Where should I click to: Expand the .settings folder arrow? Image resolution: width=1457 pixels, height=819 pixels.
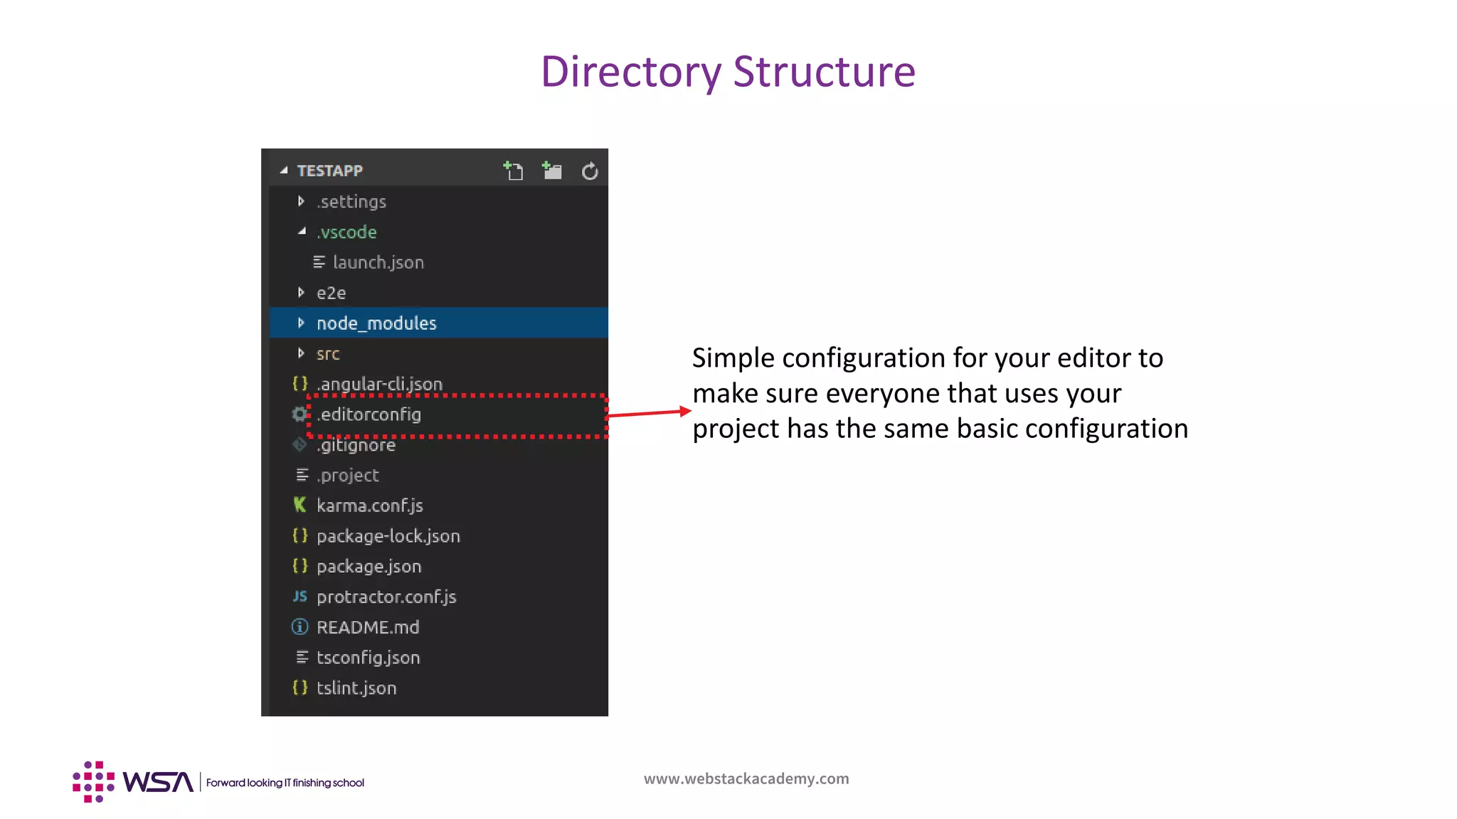coord(301,202)
